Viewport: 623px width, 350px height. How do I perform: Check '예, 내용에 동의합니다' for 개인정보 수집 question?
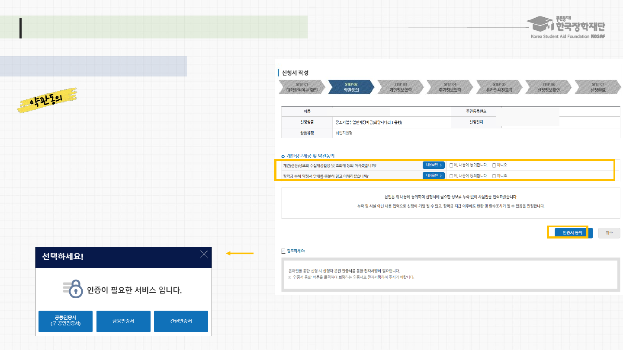451,165
